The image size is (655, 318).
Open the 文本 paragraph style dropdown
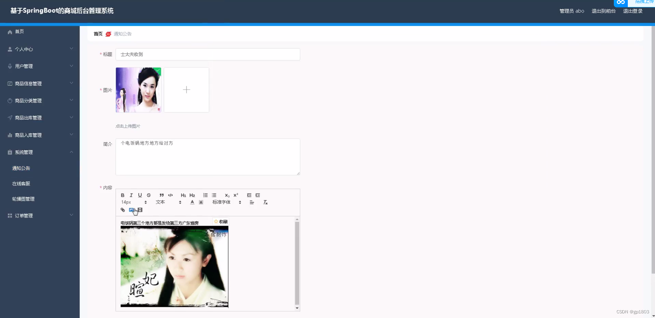point(169,202)
